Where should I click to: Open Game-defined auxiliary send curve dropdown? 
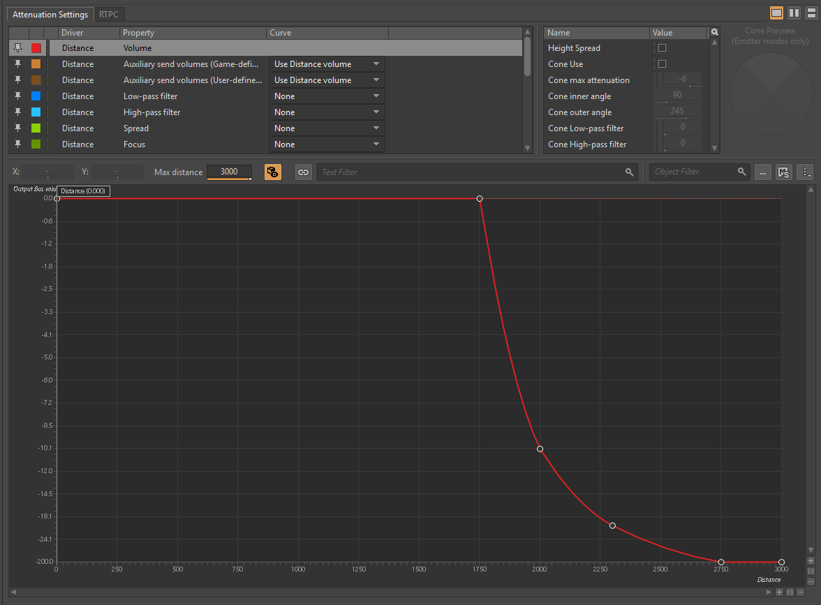[327, 64]
